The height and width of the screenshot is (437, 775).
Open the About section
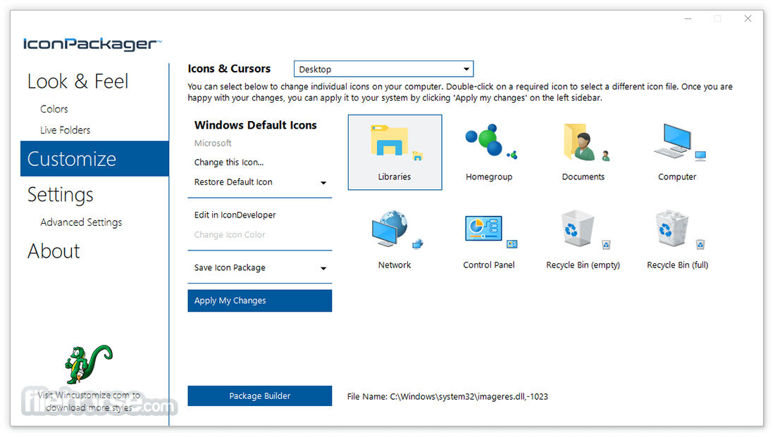point(54,251)
